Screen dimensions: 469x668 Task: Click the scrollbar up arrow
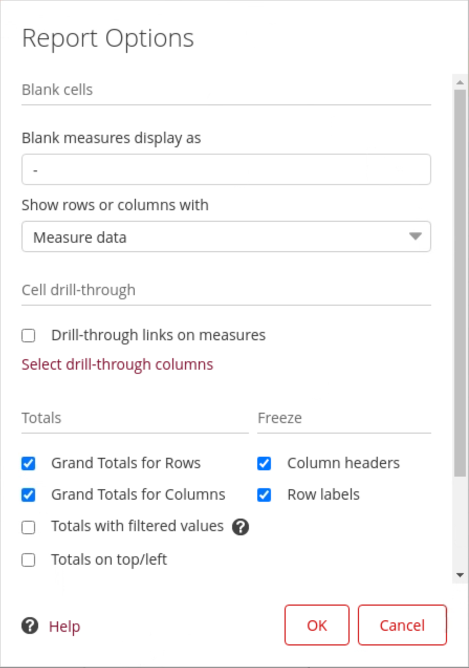(x=460, y=82)
